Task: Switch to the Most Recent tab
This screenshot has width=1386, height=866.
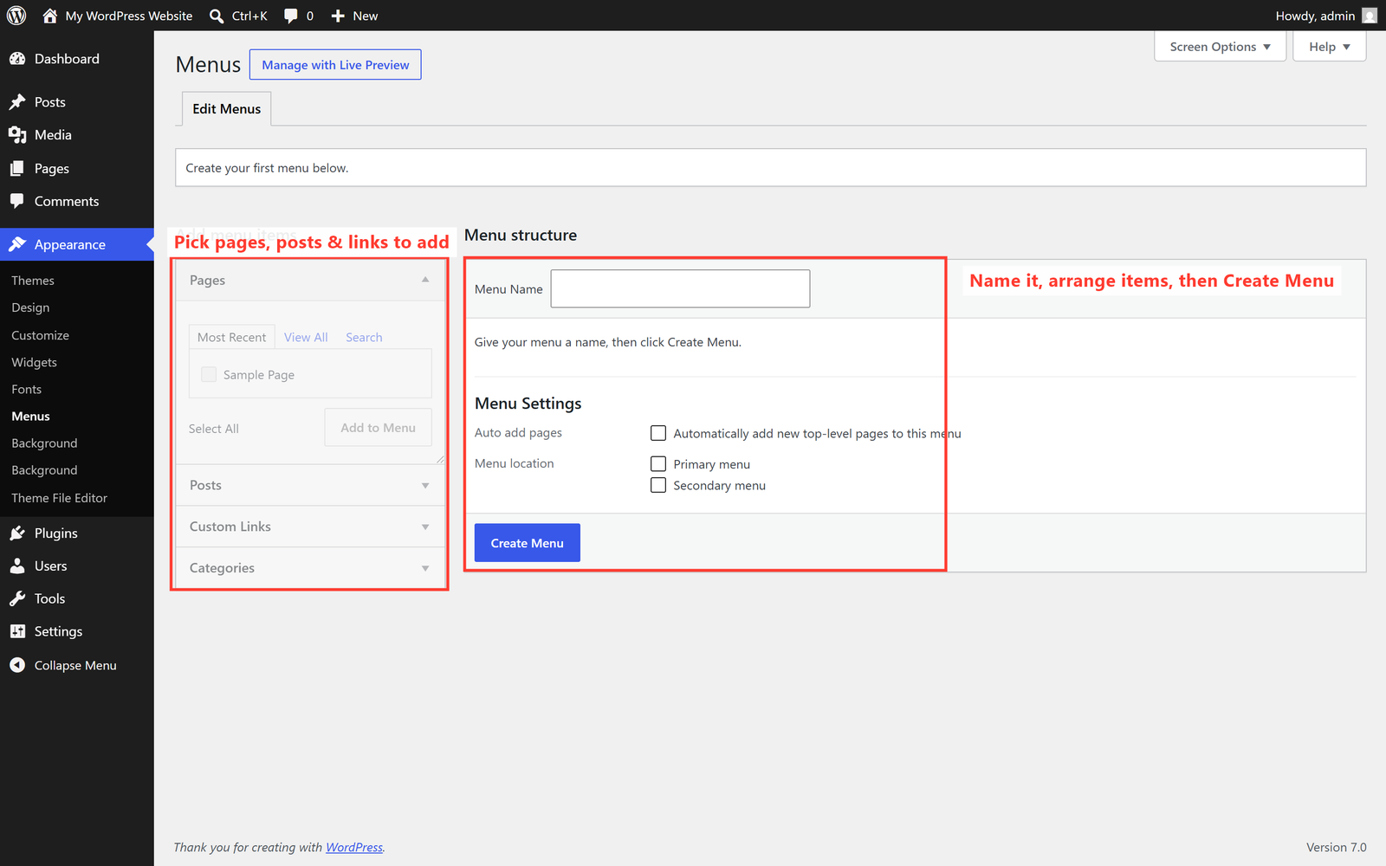Action: click(231, 337)
